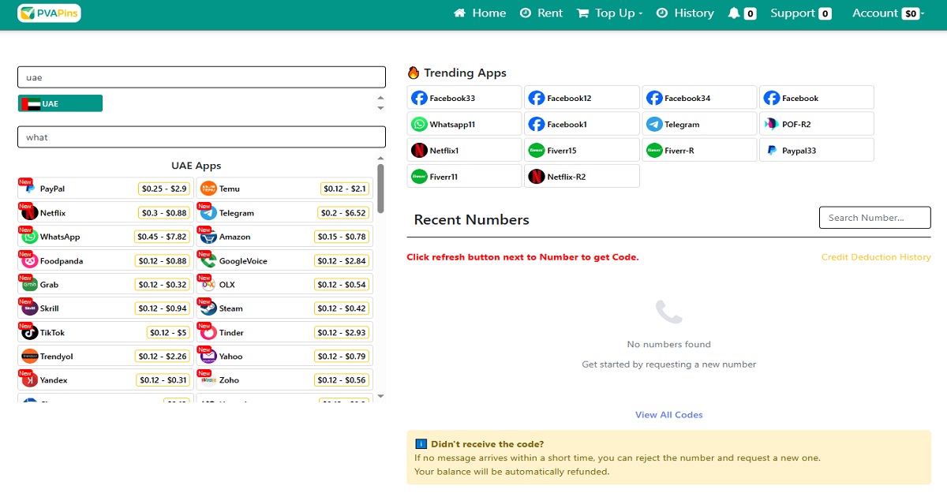This screenshot has width=947, height=497.
Task: Select TikTok in UAE Apps
Action: [106, 333]
